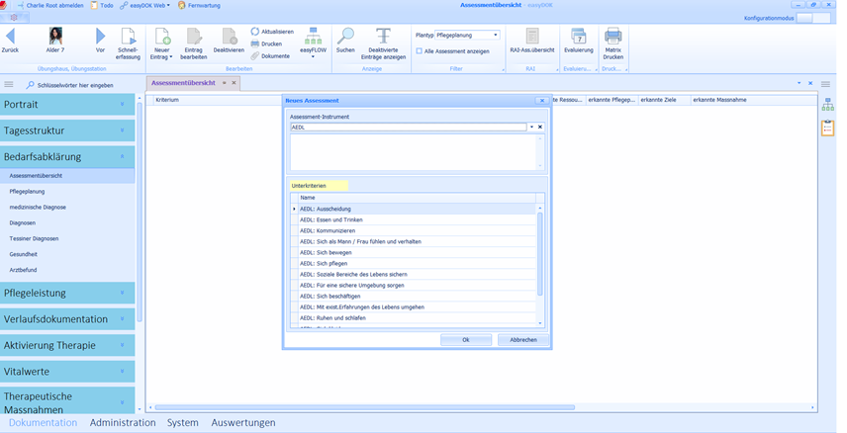This screenshot has height=433, width=847.
Task: Click the gear icon under the title bar
Action: [x=14, y=17]
